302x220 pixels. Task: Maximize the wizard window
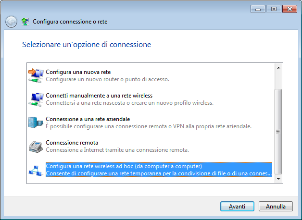pyautogui.click(x=274, y=9)
